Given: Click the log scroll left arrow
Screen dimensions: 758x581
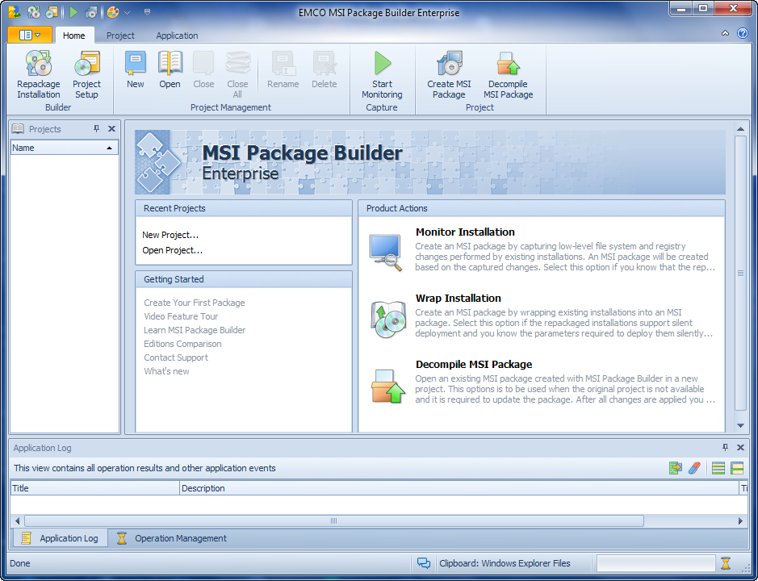Looking at the screenshot, I should [18, 520].
